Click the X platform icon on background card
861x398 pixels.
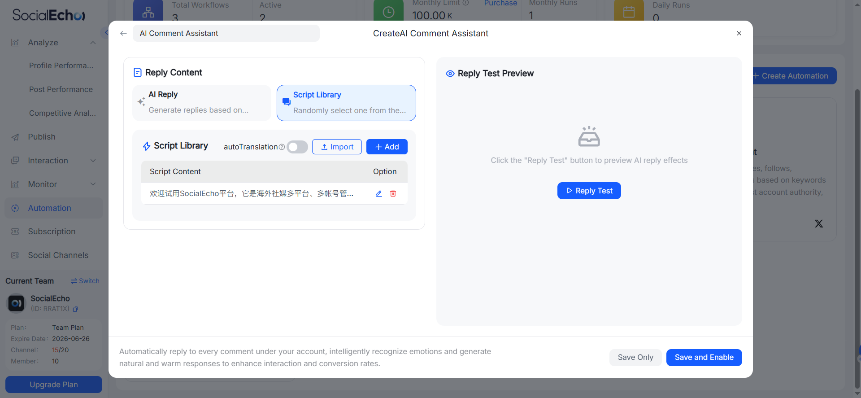click(x=819, y=223)
